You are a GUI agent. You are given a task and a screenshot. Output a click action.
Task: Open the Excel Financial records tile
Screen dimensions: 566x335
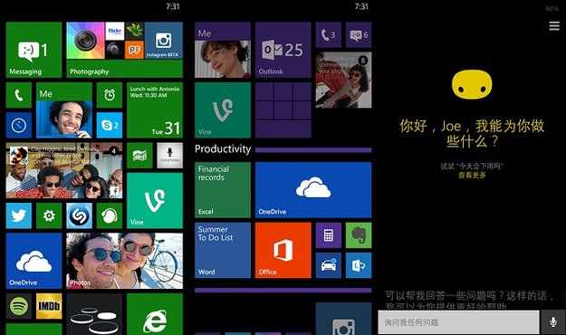[223, 190]
